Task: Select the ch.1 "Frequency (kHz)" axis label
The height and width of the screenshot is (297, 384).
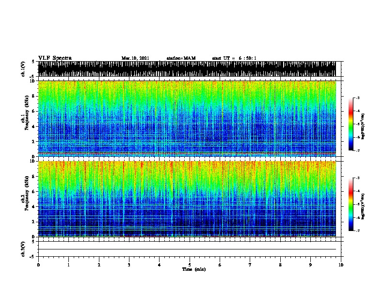Action: click(x=27, y=113)
